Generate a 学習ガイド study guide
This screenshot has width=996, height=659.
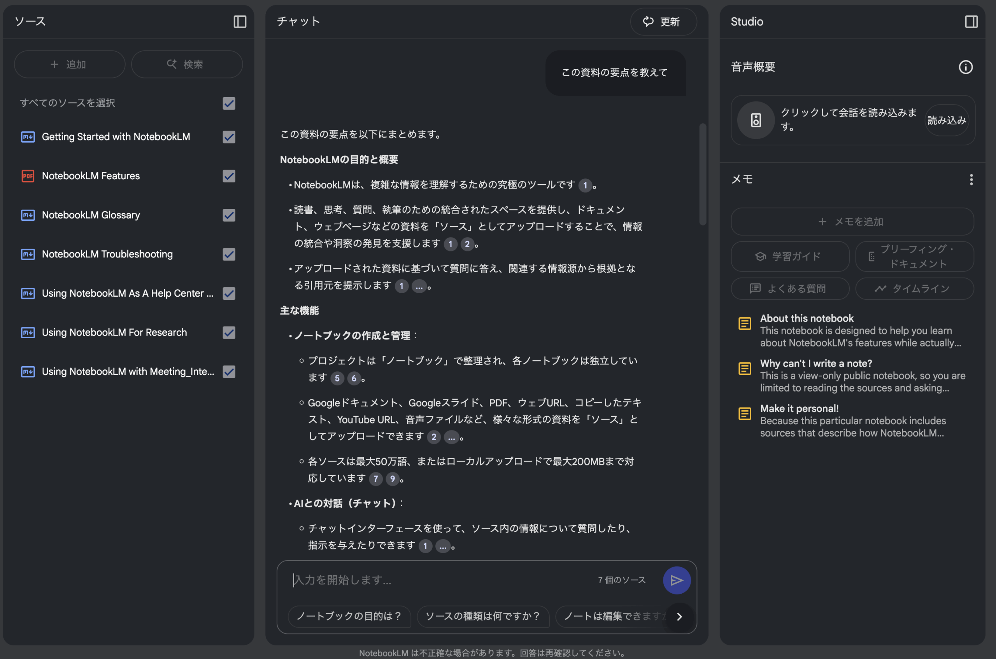click(790, 256)
